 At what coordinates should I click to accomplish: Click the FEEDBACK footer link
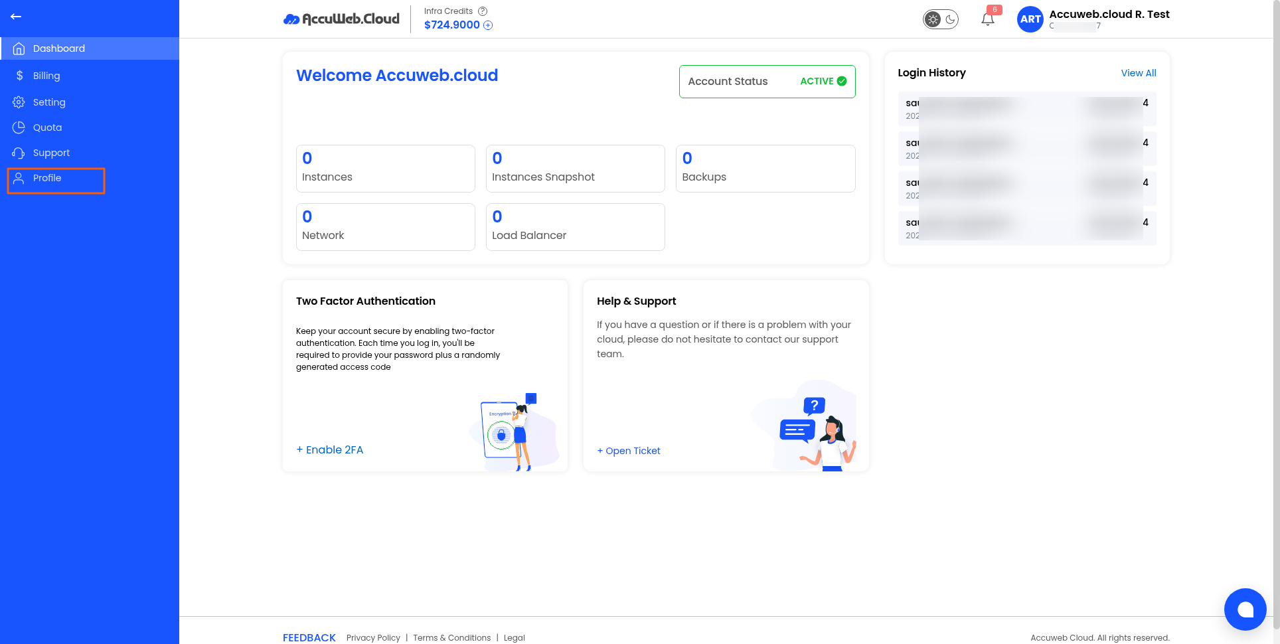(x=309, y=637)
